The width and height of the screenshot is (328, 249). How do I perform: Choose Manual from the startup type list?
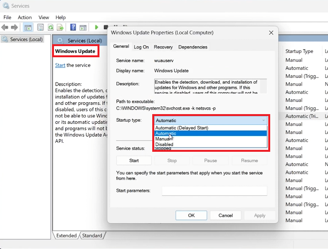pos(211,139)
